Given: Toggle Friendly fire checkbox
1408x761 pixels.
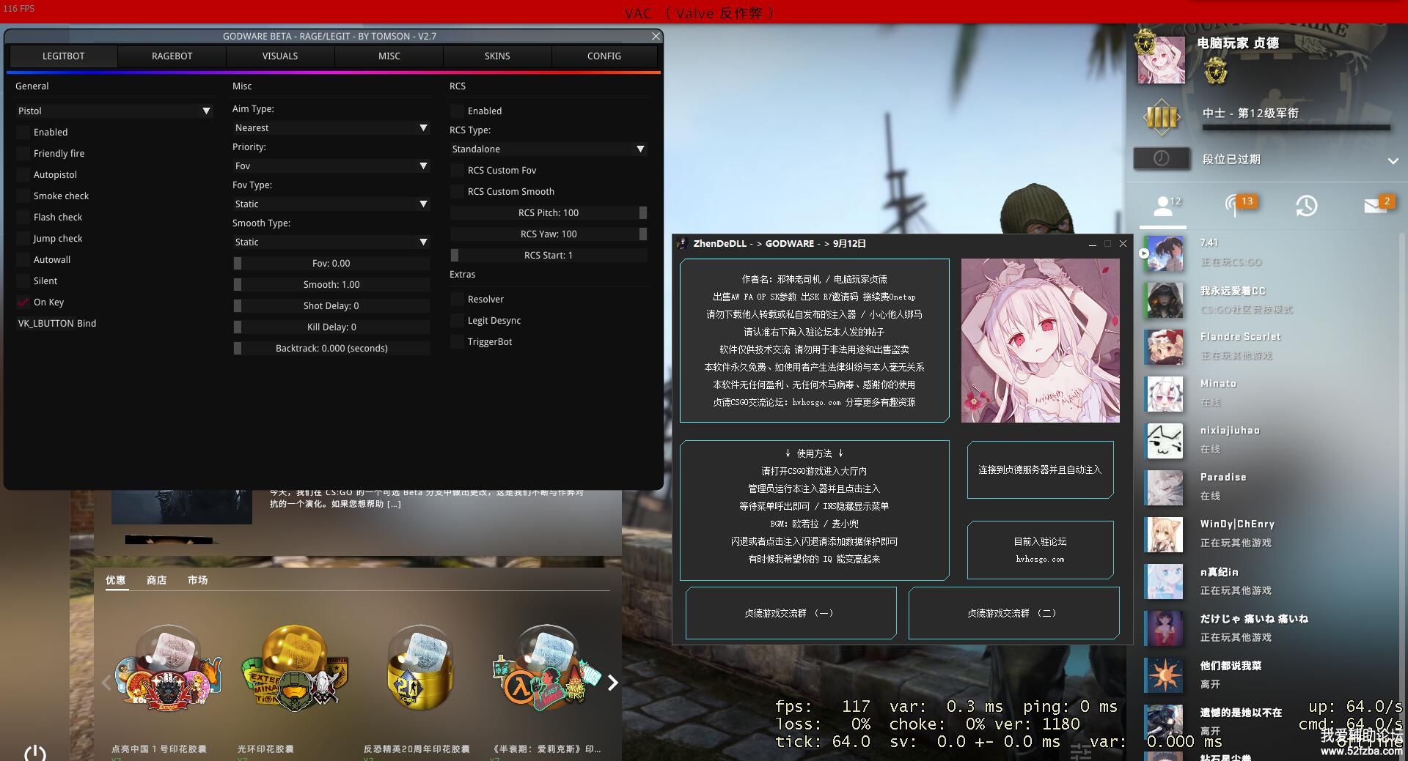Looking at the screenshot, I should click(x=23, y=153).
